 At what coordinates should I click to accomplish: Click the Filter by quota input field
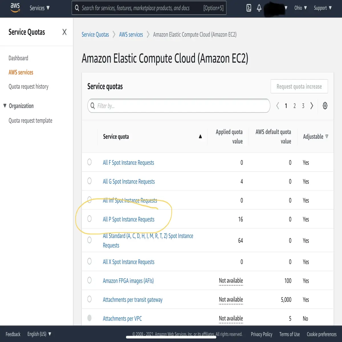pyautogui.click(x=179, y=106)
